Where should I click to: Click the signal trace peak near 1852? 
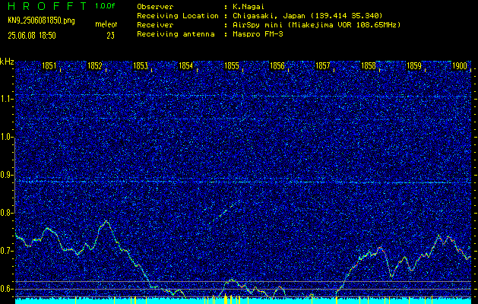[x=106, y=222]
